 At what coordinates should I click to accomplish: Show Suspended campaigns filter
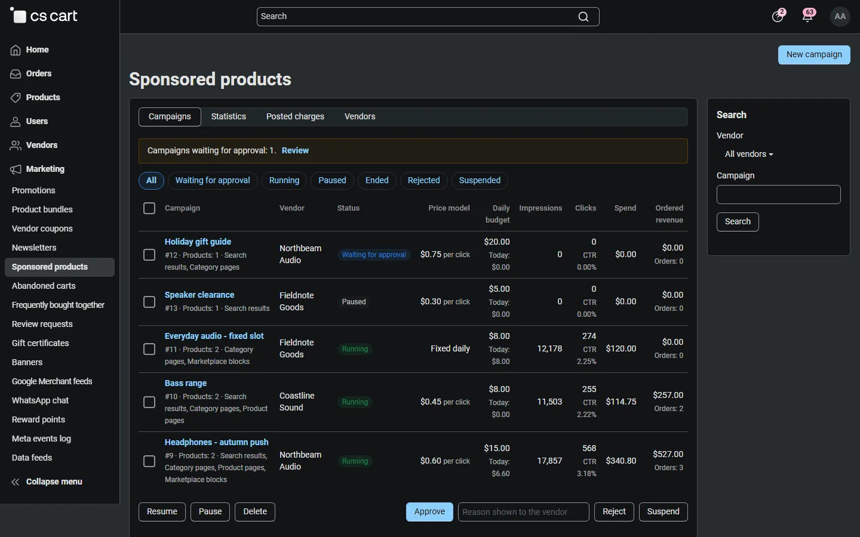480,181
